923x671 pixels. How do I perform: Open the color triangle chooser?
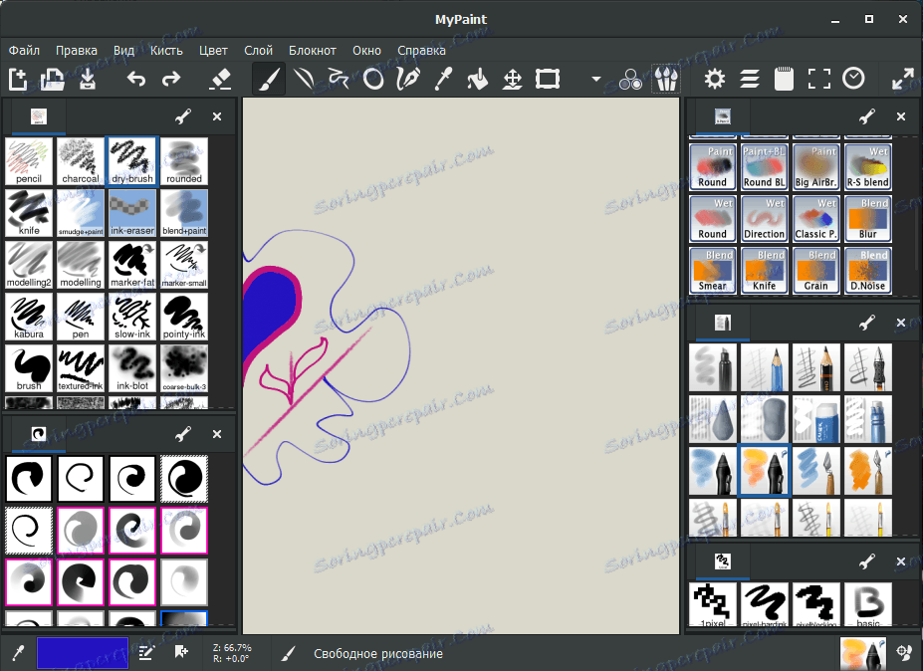point(630,79)
